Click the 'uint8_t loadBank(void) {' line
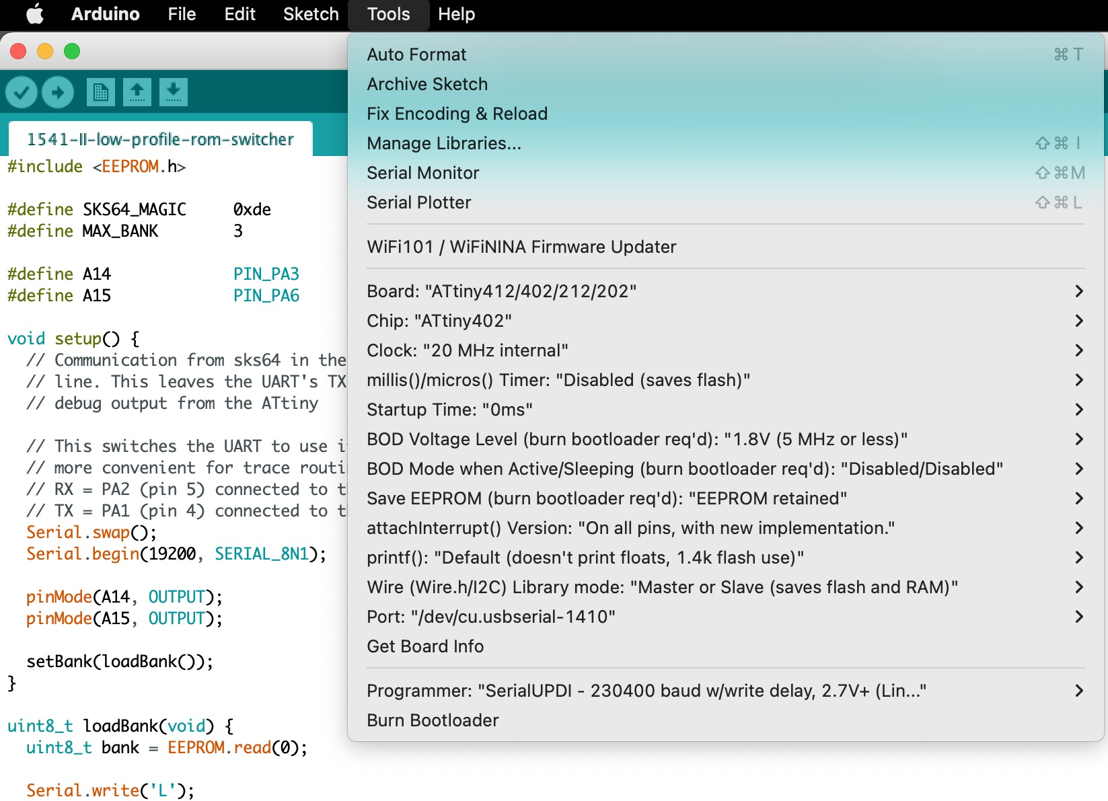The height and width of the screenshot is (801, 1108). 121,726
